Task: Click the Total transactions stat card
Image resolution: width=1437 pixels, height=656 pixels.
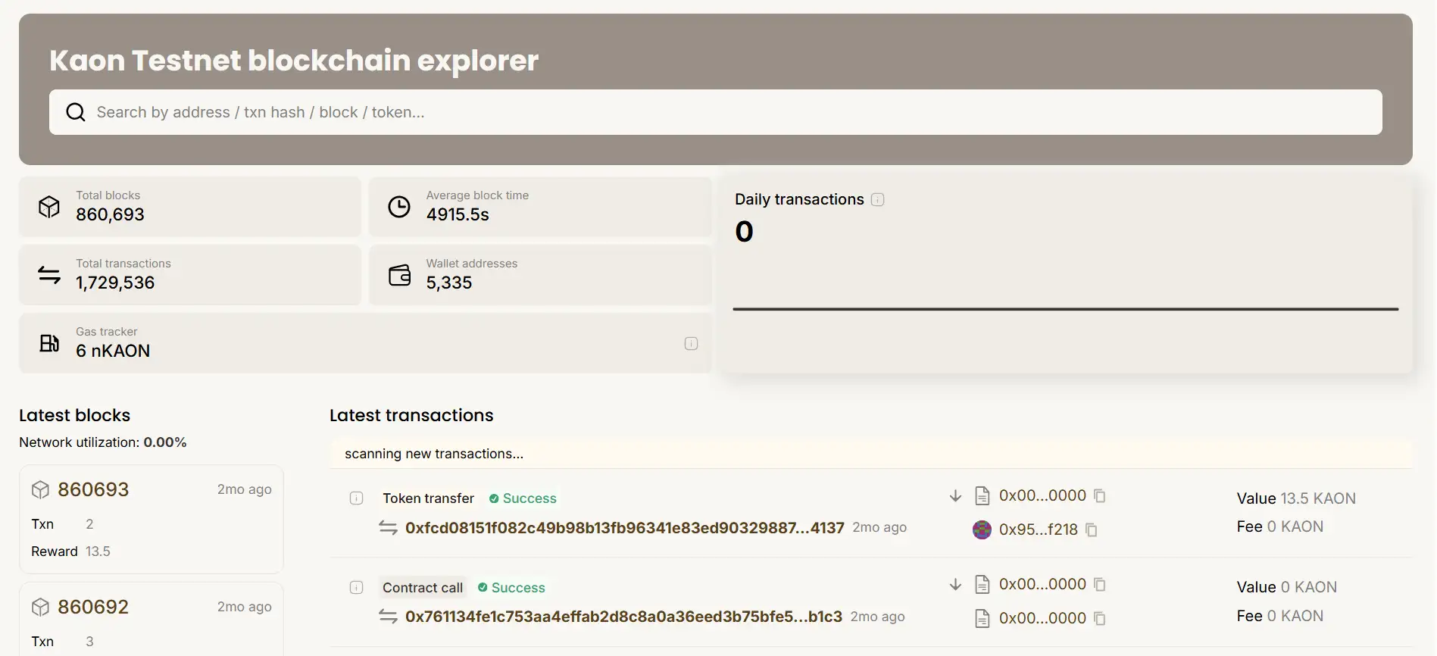Action: [x=189, y=275]
